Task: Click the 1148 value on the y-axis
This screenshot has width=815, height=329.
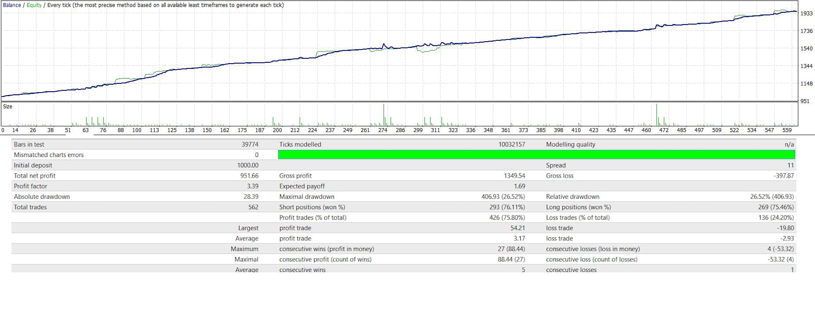Action: pos(806,84)
